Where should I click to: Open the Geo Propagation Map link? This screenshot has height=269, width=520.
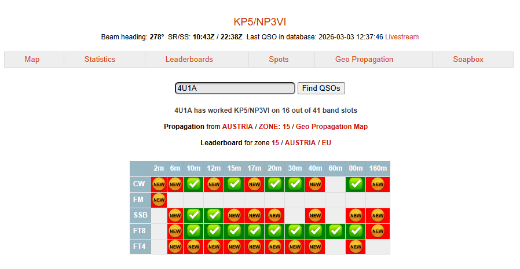(x=332, y=127)
